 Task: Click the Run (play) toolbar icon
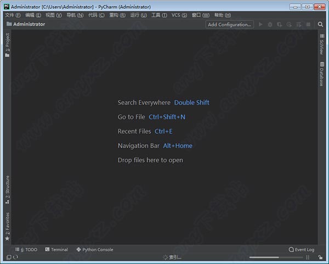tap(260, 24)
